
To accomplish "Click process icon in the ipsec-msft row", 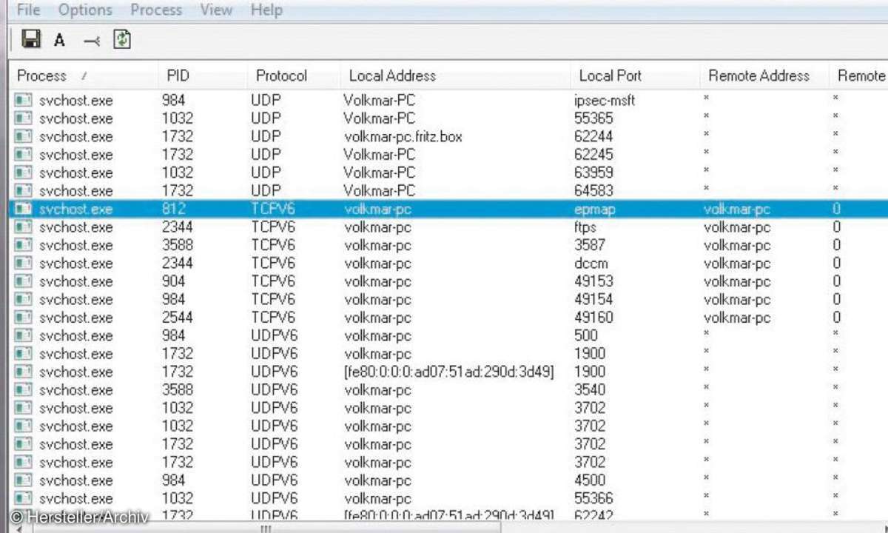I will point(24,100).
